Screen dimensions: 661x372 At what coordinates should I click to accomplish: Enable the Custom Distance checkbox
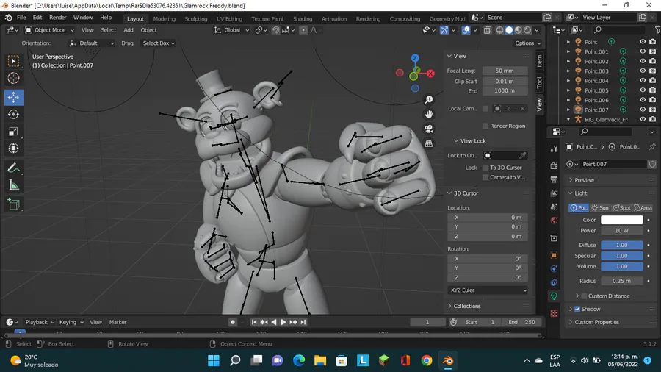[584, 296]
